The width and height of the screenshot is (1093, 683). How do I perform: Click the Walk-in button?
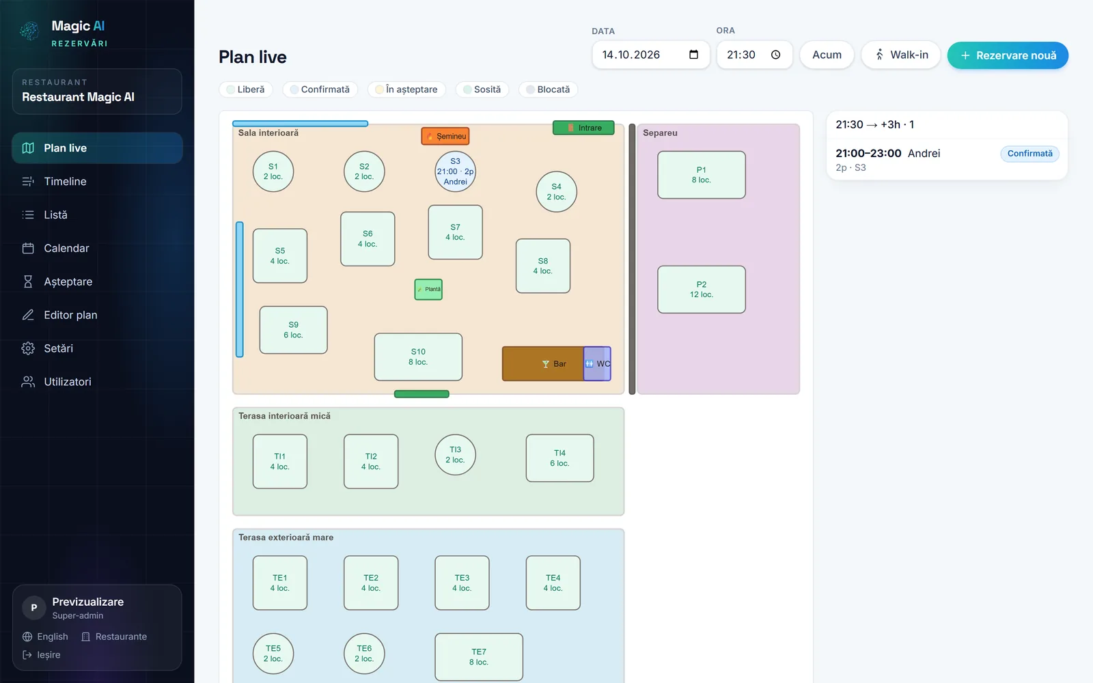[x=901, y=55]
